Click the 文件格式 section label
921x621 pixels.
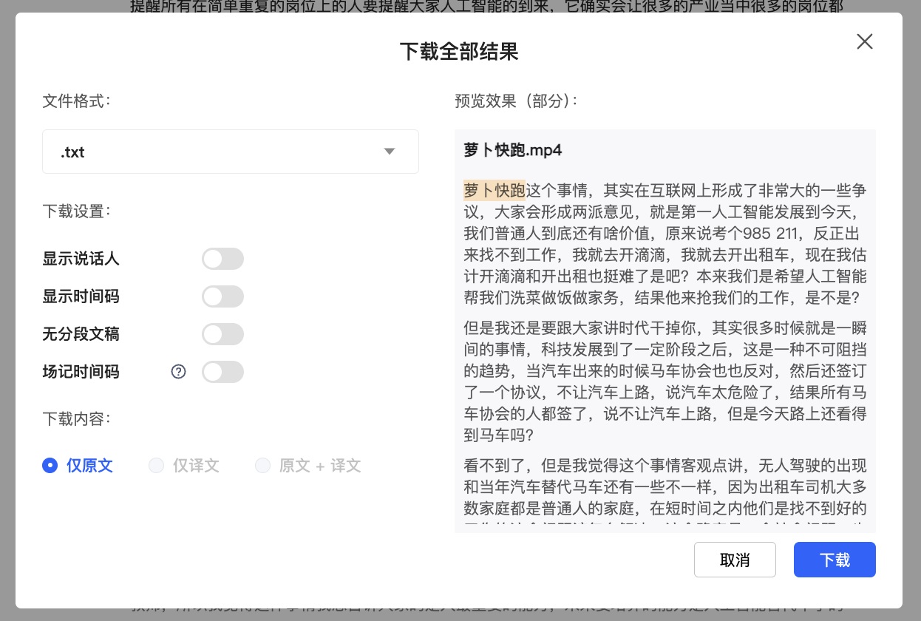[x=69, y=101]
